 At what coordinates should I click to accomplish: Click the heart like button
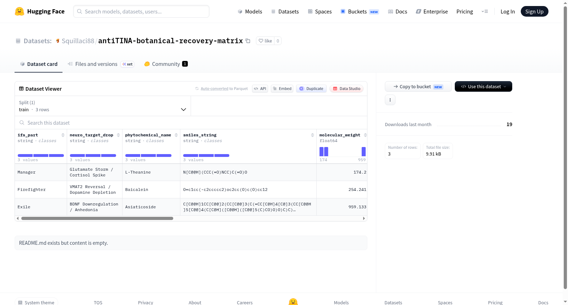(265, 41)
